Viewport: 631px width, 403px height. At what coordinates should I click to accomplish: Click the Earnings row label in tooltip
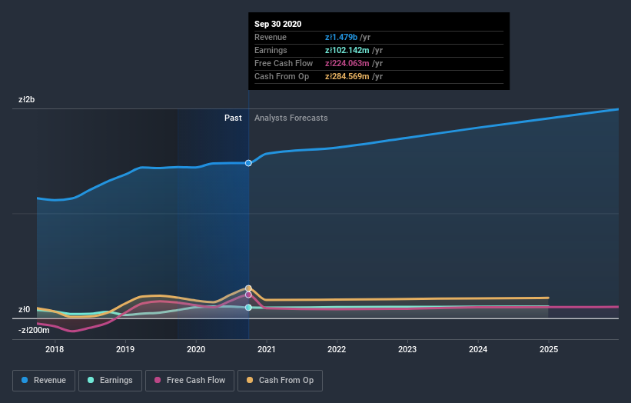[271, 50]
